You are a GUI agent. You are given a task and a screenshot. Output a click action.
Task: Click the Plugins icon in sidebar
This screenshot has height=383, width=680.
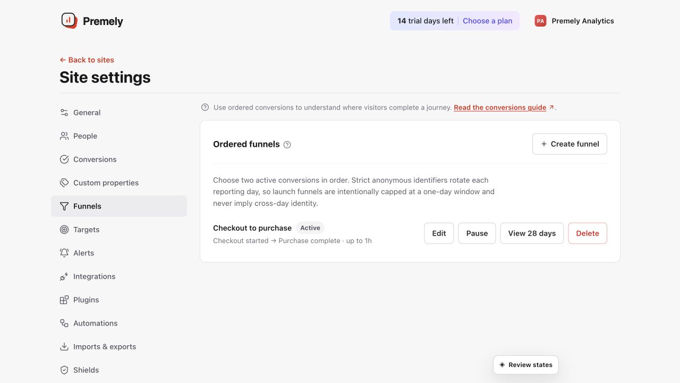point(64,300)
